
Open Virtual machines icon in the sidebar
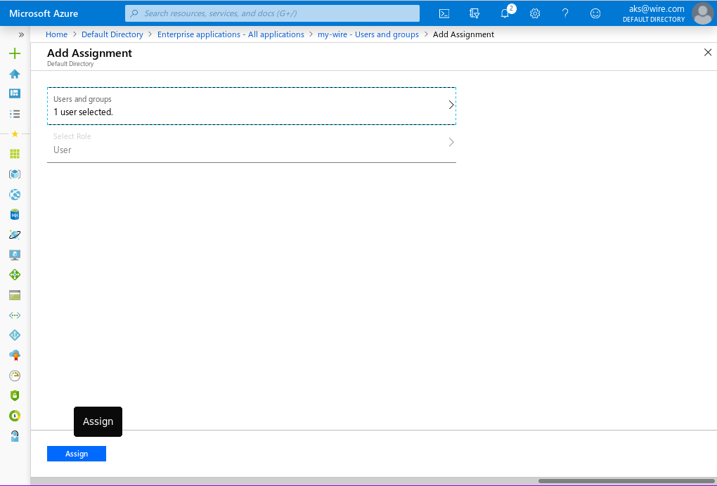[15, 255]
